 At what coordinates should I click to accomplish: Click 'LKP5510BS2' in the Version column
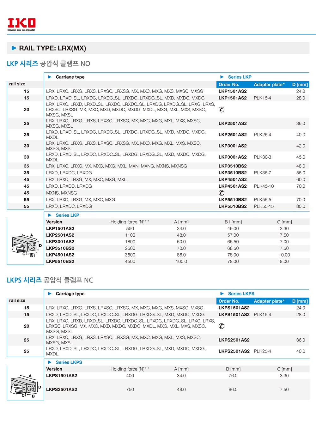pos(60,262)
